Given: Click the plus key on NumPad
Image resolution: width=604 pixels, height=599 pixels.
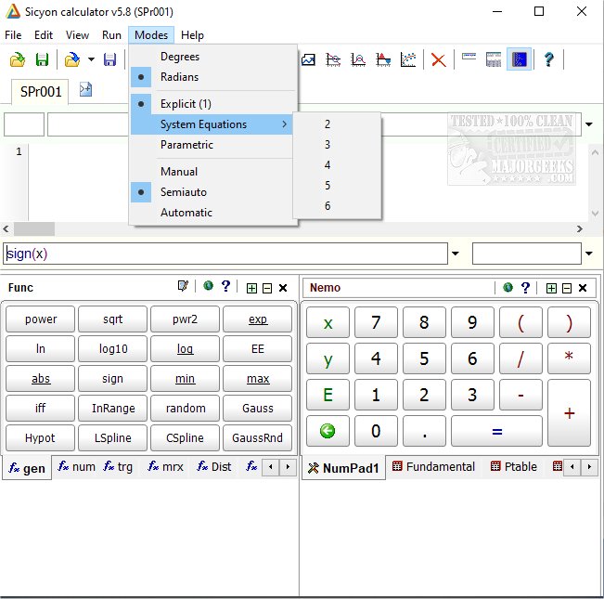Looking at the screenshot, I should [x=570, y=413].
